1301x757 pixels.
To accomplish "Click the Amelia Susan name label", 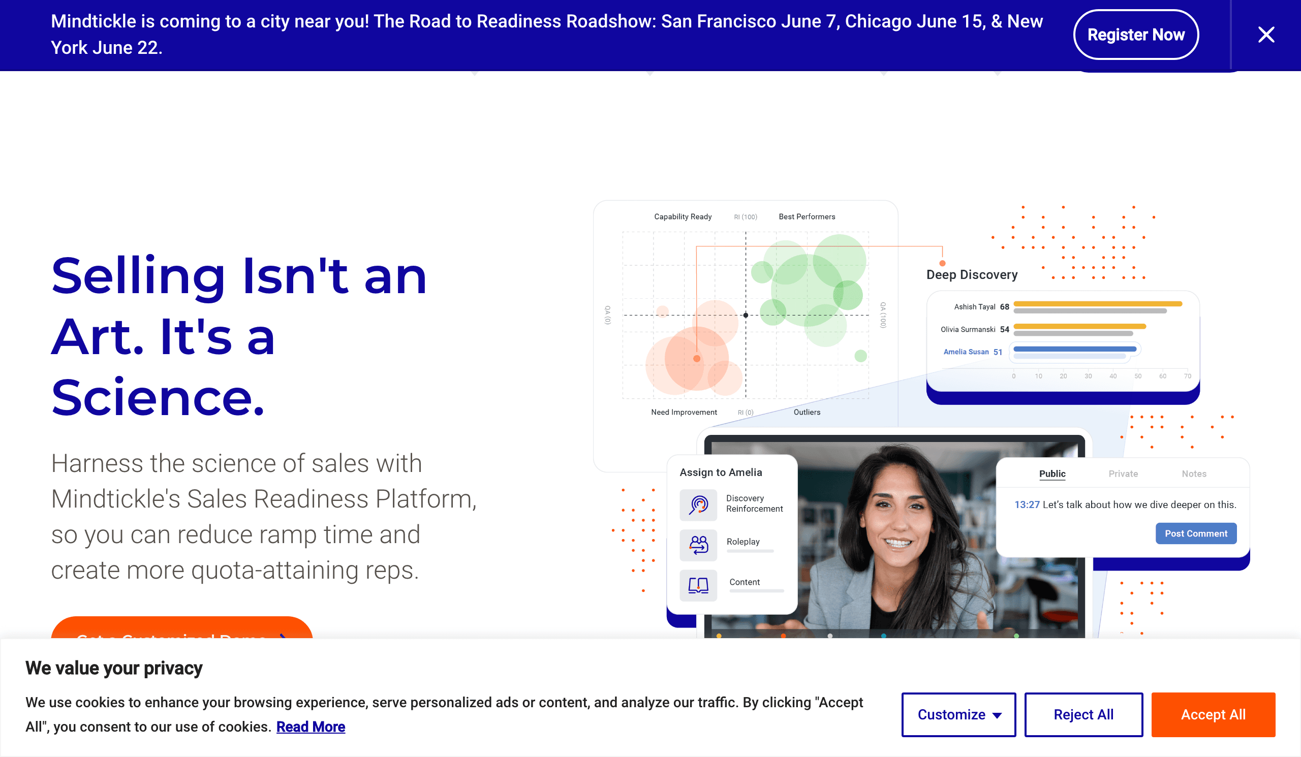I will tap(966, 352).
